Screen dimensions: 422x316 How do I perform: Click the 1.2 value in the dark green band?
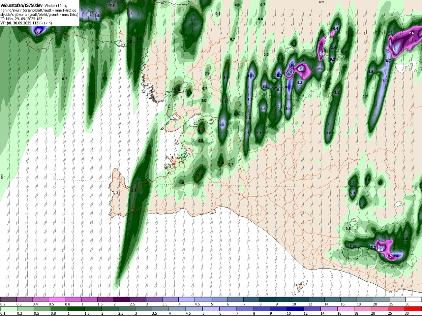149,152
